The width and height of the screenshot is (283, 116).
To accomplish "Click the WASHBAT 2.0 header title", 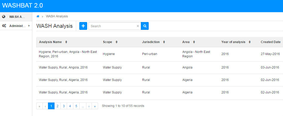I will coord(22,5).
